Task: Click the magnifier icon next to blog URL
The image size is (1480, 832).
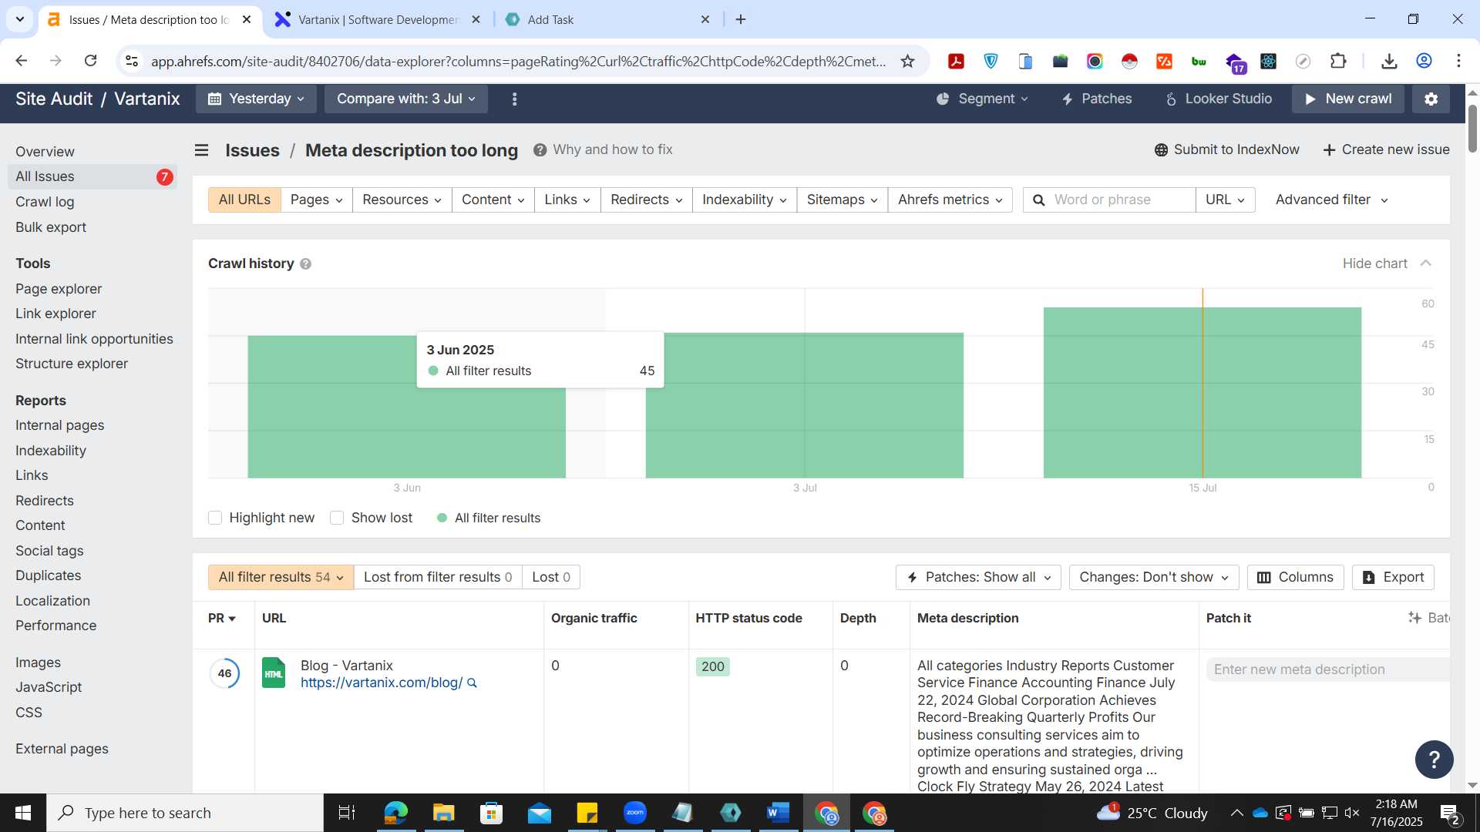Action: (x=472, y=683)
